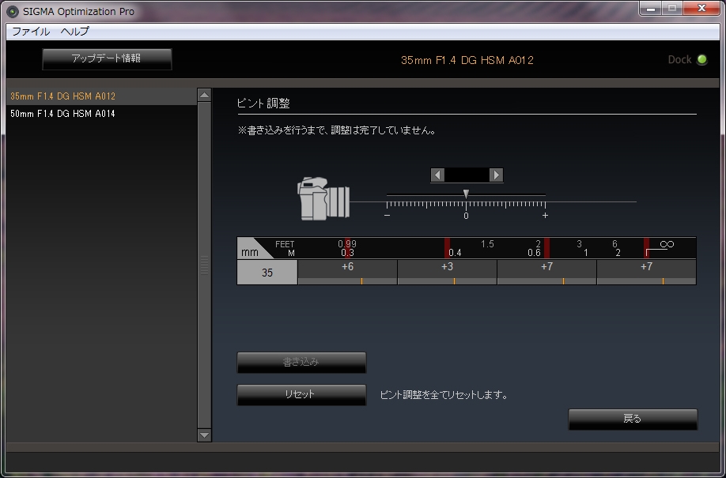Click the focus slider triangle pointer
The height and width of the screenshot is (478, 726).
[x=467, y=194]
